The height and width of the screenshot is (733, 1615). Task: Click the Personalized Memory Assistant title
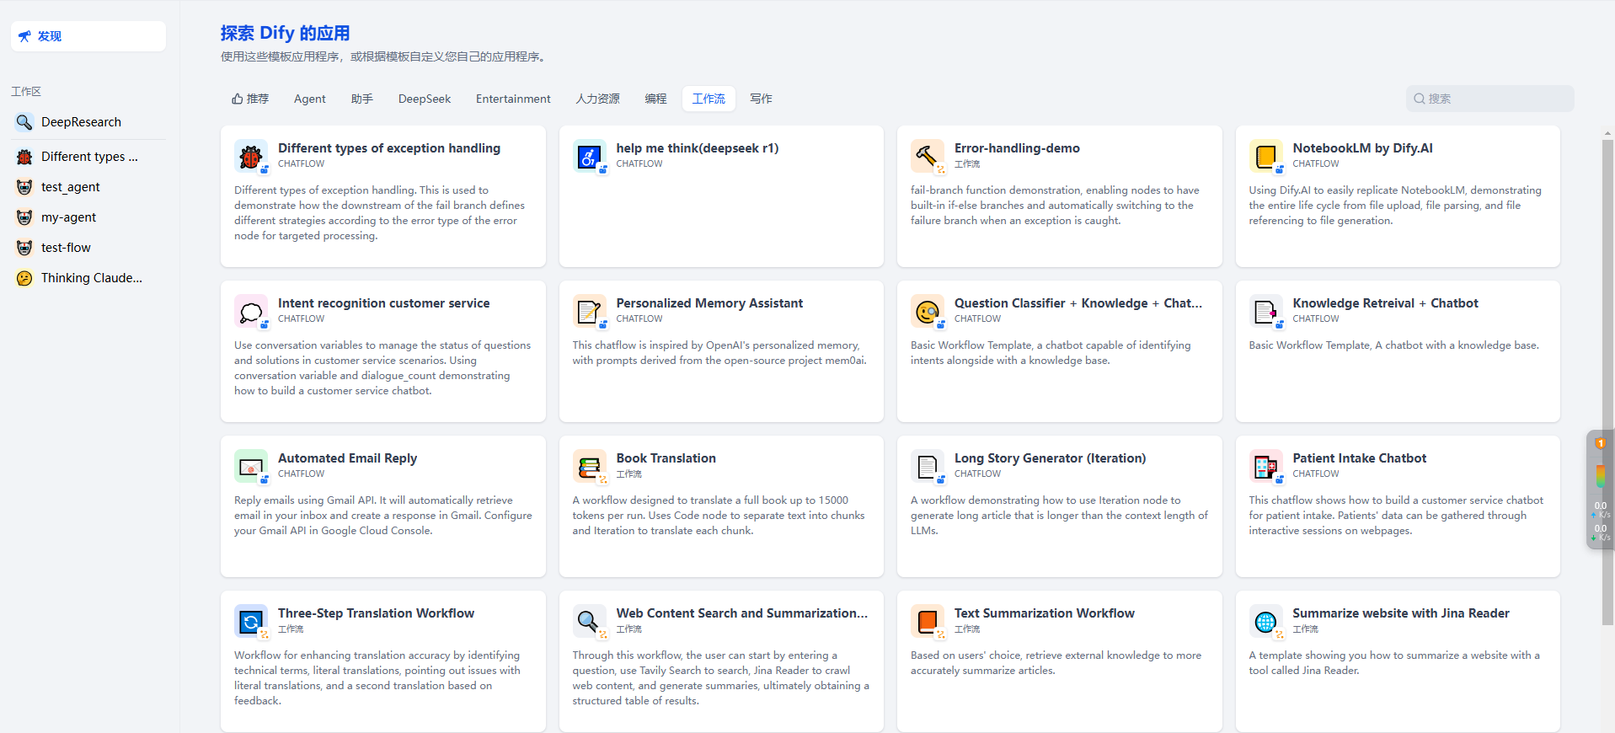[x=709, y=303]
